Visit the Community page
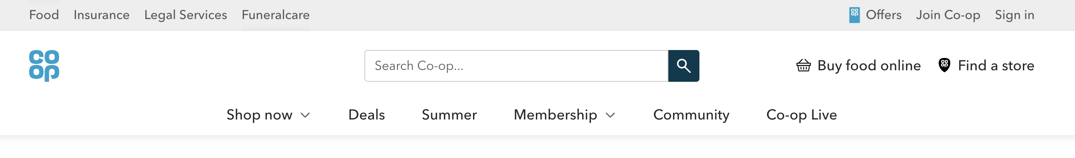1075x158 pixels. tap(691, 115)
